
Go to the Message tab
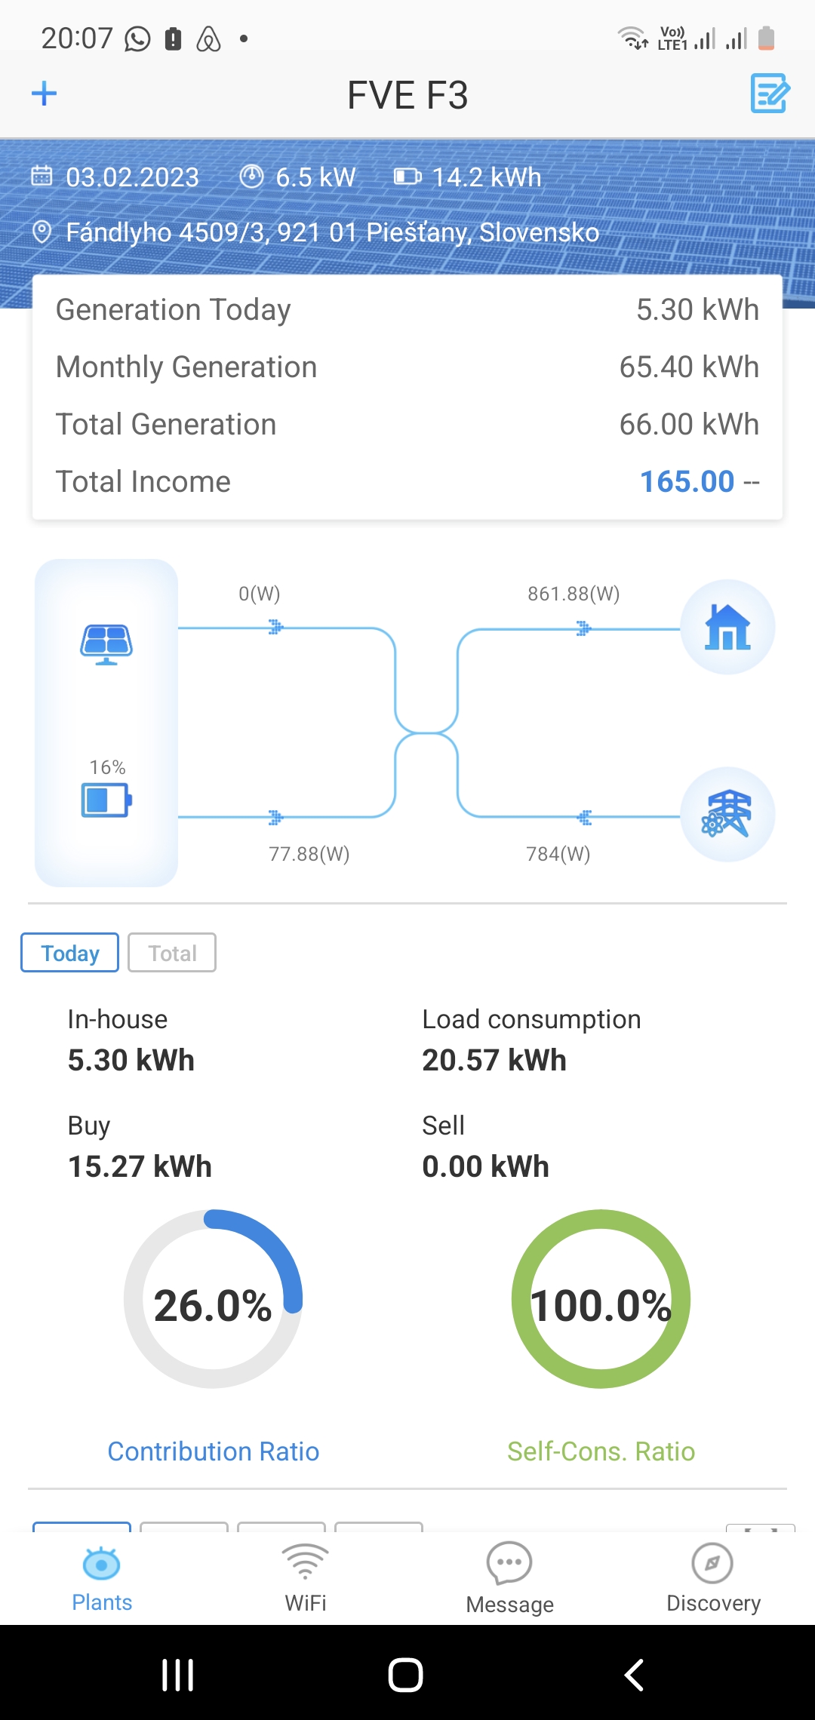tap(509, 1578)
